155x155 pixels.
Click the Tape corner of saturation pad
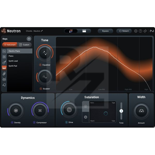(x=113, y=103)
